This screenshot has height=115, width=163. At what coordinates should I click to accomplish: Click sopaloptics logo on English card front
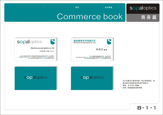click(30, 42)
